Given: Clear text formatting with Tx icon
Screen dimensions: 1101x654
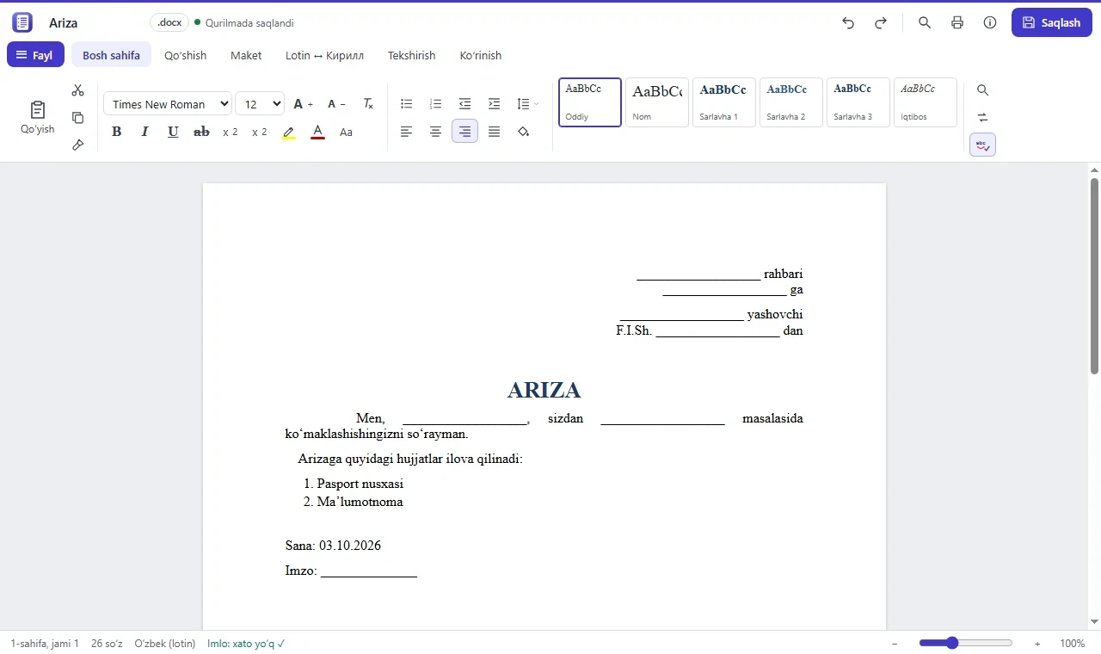Looking at the screenshot, I should pyautogui.click(x=368, y=104).
